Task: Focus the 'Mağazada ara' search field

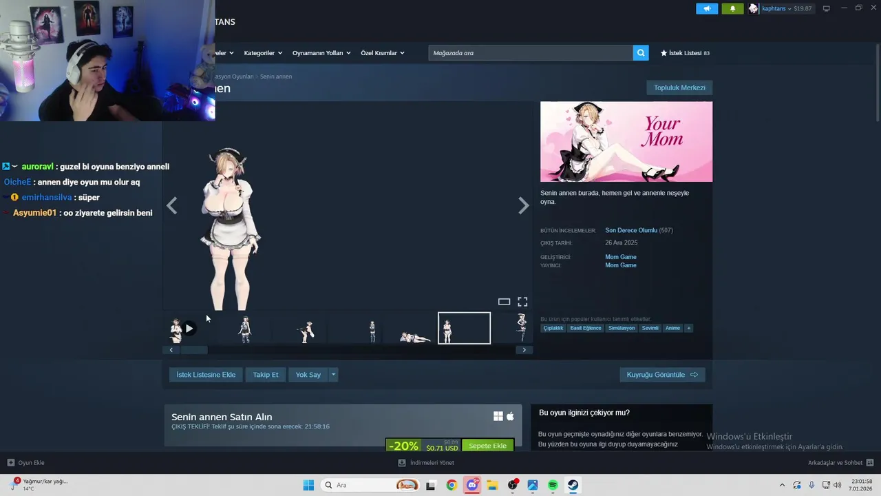Action: coord(531,53)
